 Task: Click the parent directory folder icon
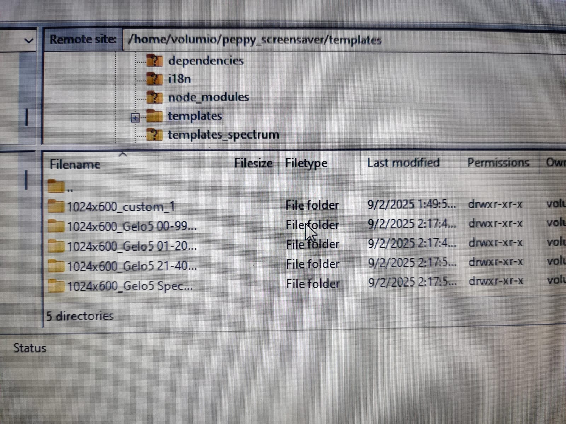pyautogui.click(x=56, y=186)
